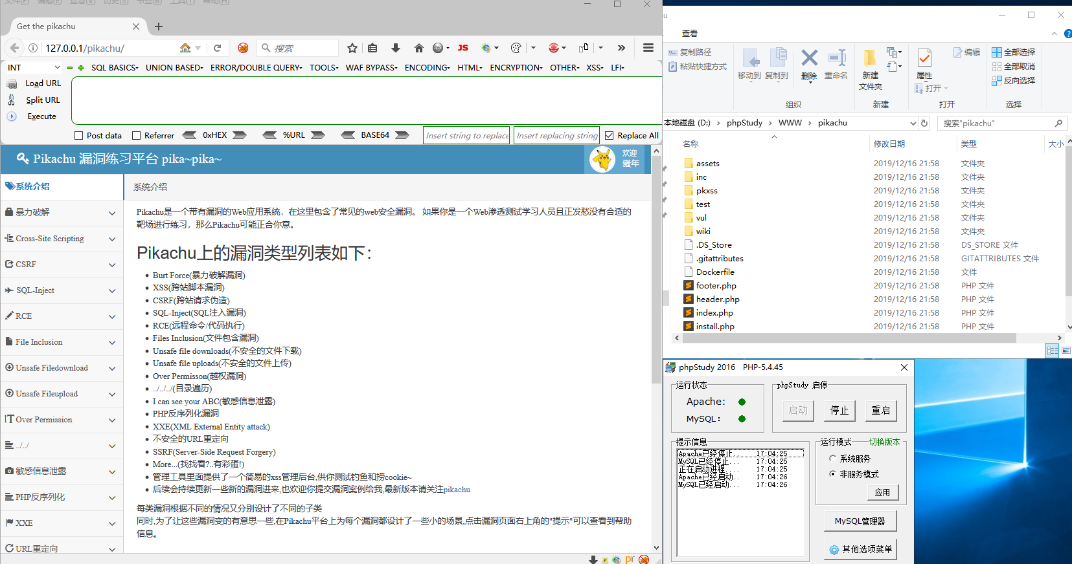Expand the Cross-Site Scripting section
Viewport: 1072px width, 564px height.
(x=62, y=239)
